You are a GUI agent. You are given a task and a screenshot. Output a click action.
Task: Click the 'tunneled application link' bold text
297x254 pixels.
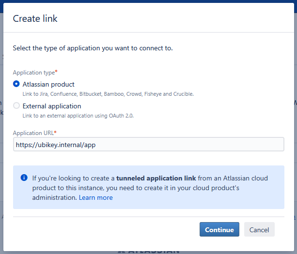coord(156,178)
